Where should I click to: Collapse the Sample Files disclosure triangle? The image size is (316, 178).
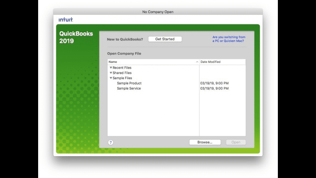[x=111, y=78]
